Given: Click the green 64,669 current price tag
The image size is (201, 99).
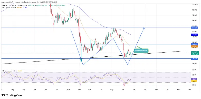Looking at the screenshot, I should click(195, 53).
